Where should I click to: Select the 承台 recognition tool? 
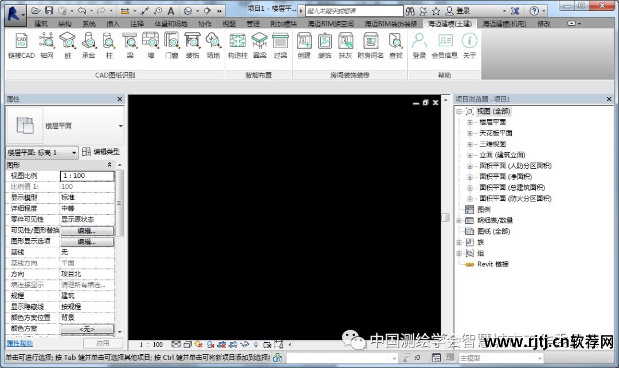[88, 46]
